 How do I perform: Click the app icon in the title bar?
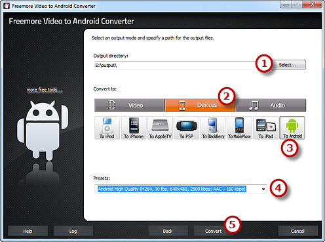pos(7,6)
